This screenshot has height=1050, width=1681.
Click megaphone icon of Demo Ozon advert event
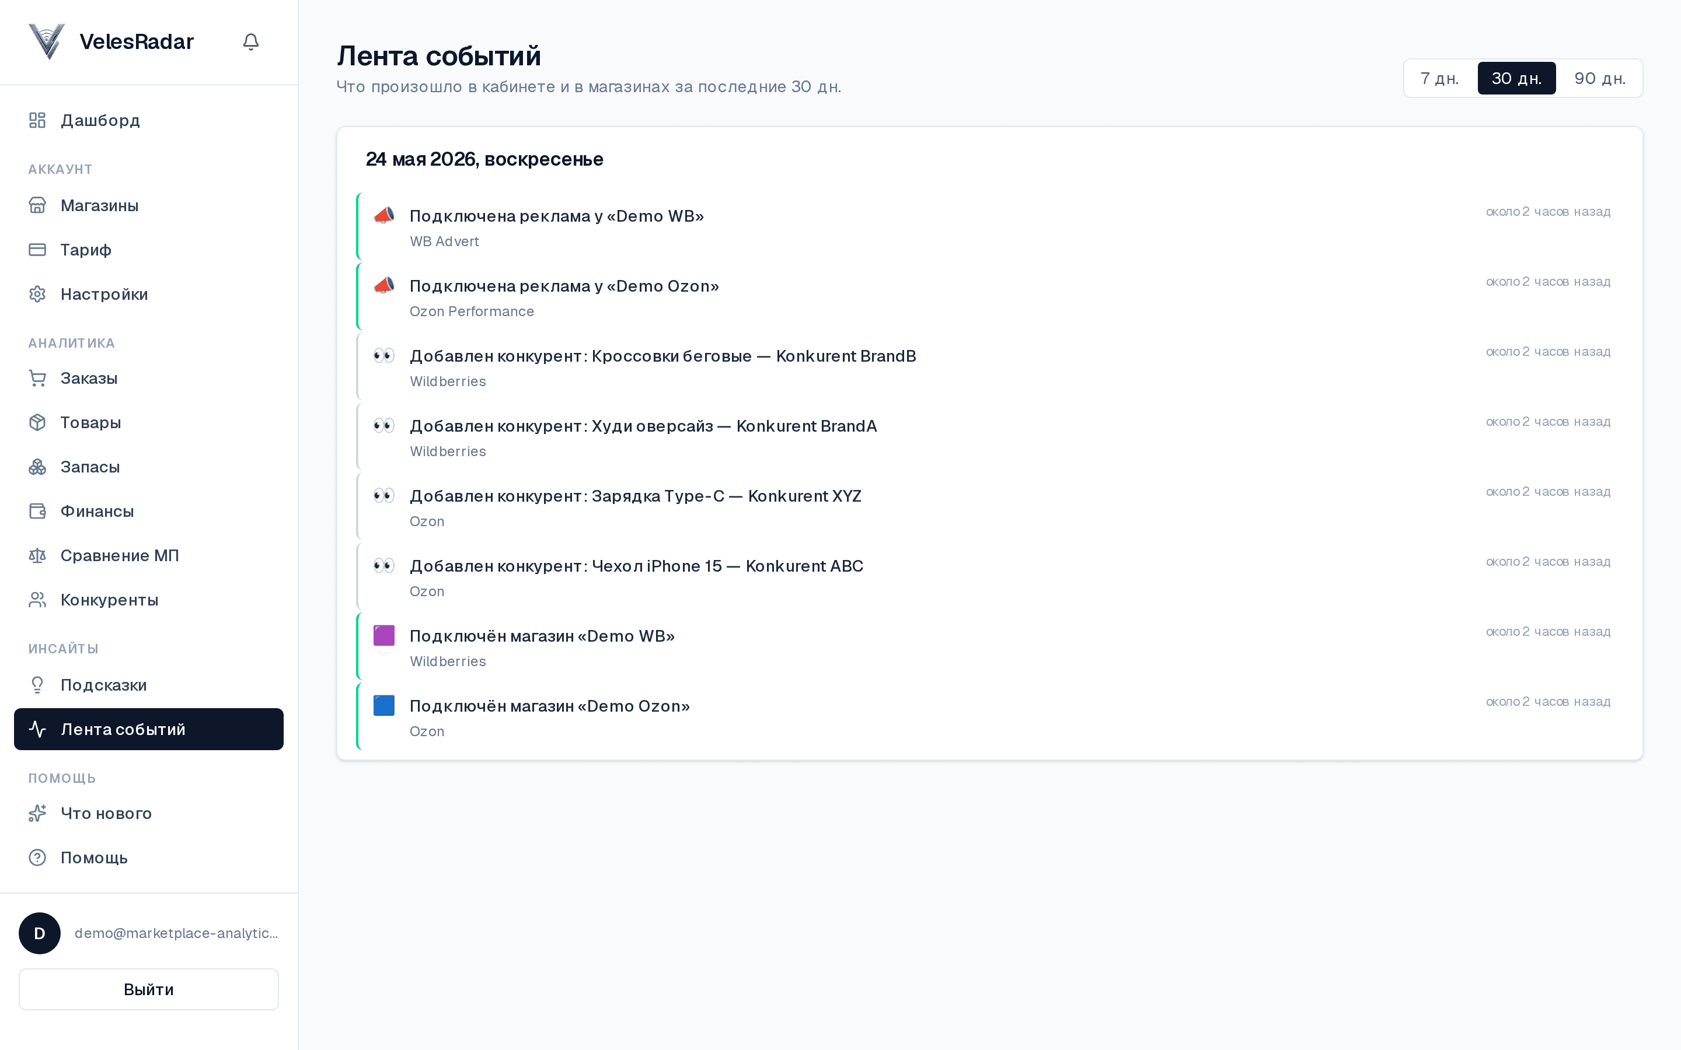click(384, 285)
